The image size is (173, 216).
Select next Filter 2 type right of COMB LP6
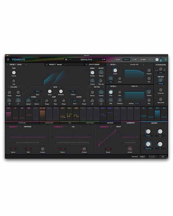(x=143, y=86)
